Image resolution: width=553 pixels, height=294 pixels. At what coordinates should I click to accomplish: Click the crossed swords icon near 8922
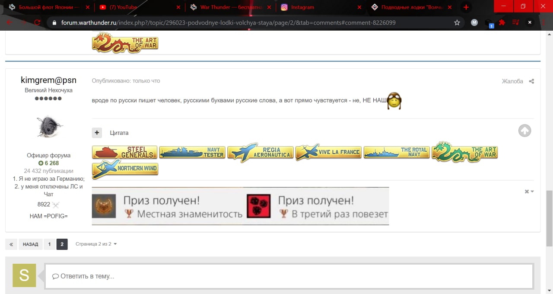point(55,205)
